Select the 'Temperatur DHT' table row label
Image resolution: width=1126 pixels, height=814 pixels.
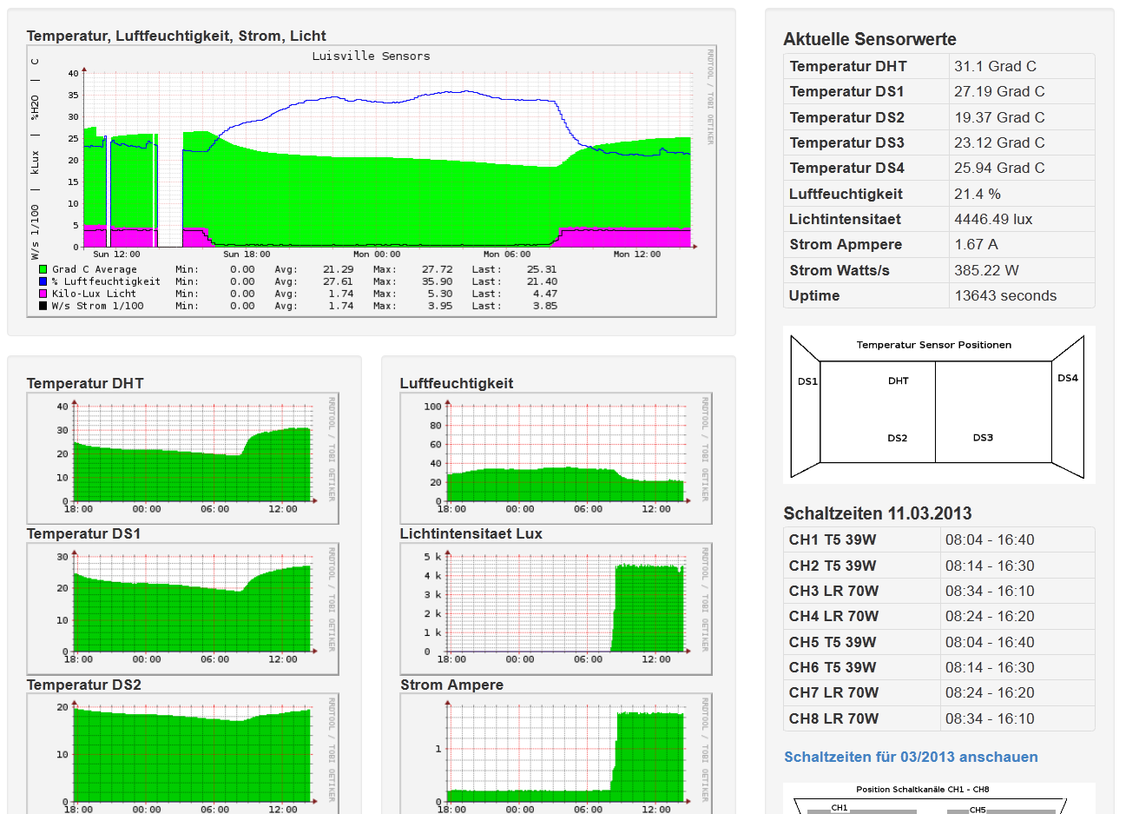[x=847, y=66]
